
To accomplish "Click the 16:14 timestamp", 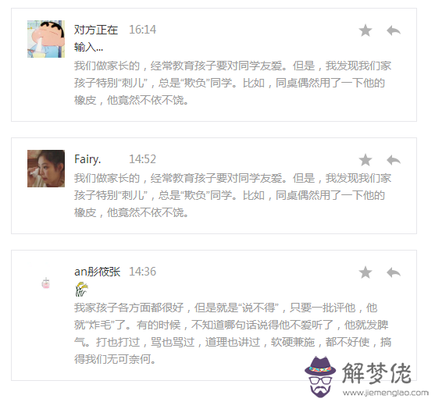I will click(x=143, y=30).
